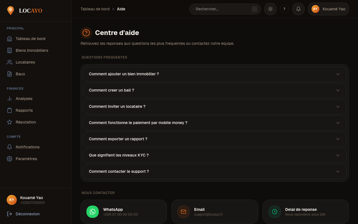The width and height of the screenshot is (358, 224).
Task: Open Rapports from the sidebar
Action: tap(24, 110)
